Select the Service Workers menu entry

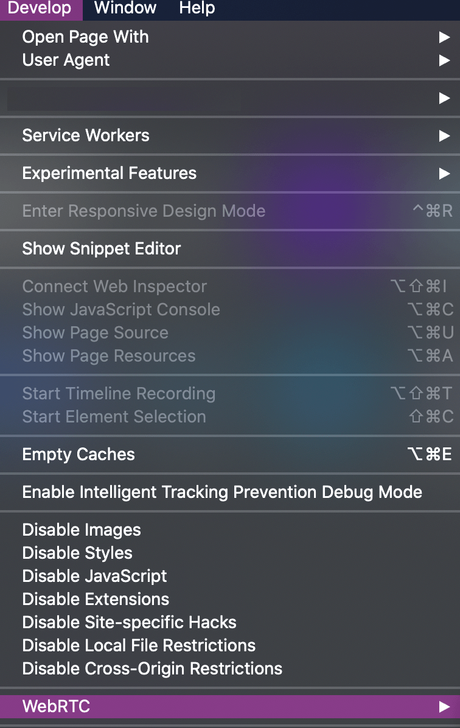(x=230, y=136)
